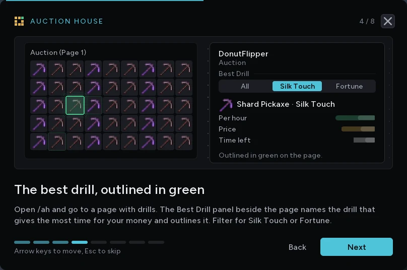This screenshot has height=270, width=407.
Task: Pick the brown pickaxe left of the highlighted slot
Action: [x=57, y=105]
